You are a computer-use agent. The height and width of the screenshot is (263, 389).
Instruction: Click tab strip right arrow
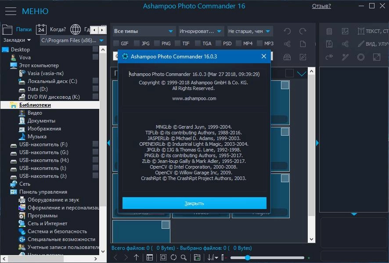102,30
